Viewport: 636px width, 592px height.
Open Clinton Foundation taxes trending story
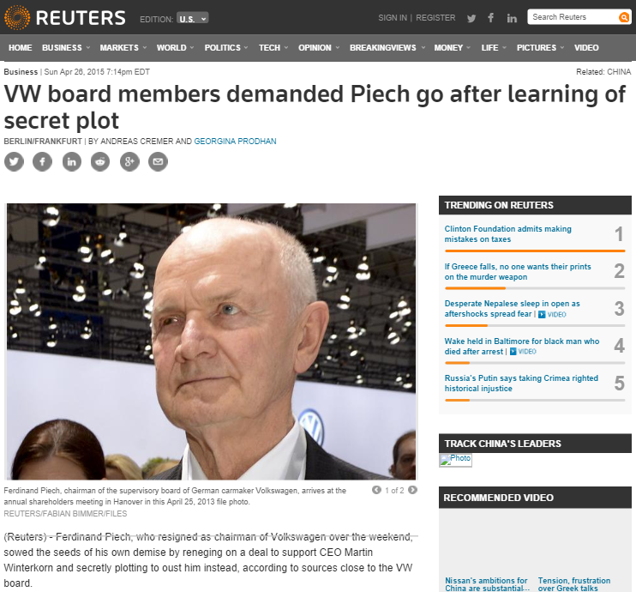[x=507, y=234]
